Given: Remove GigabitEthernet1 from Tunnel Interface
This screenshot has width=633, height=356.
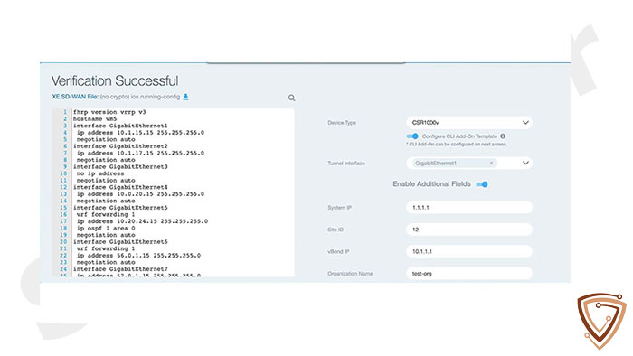Looking at the screenshot, I should pyautogui.click(x=491, y=164).
